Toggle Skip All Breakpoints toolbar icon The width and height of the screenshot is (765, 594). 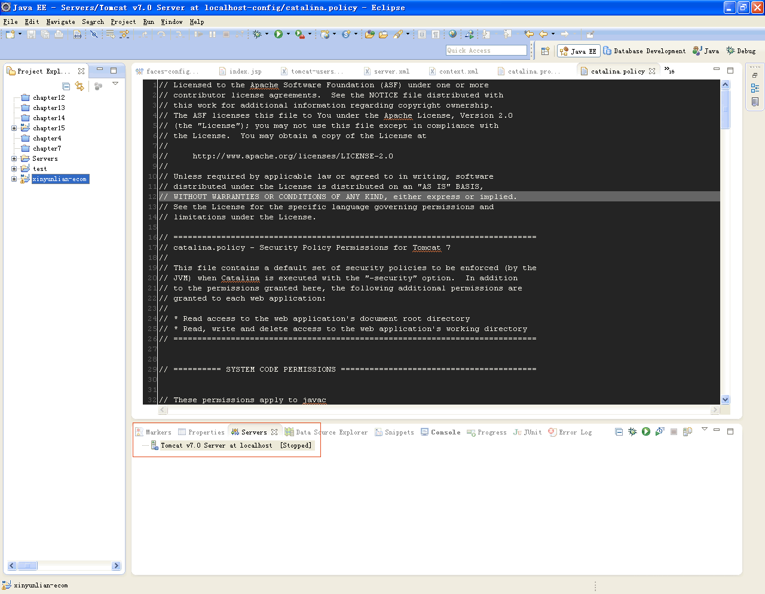[x=94, y=35]
